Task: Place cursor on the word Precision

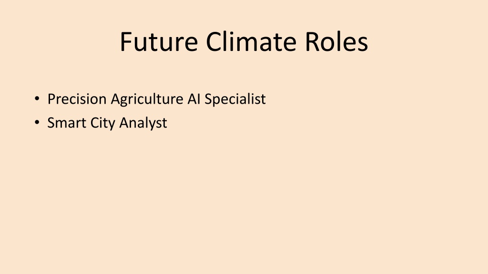Action: 77,99
